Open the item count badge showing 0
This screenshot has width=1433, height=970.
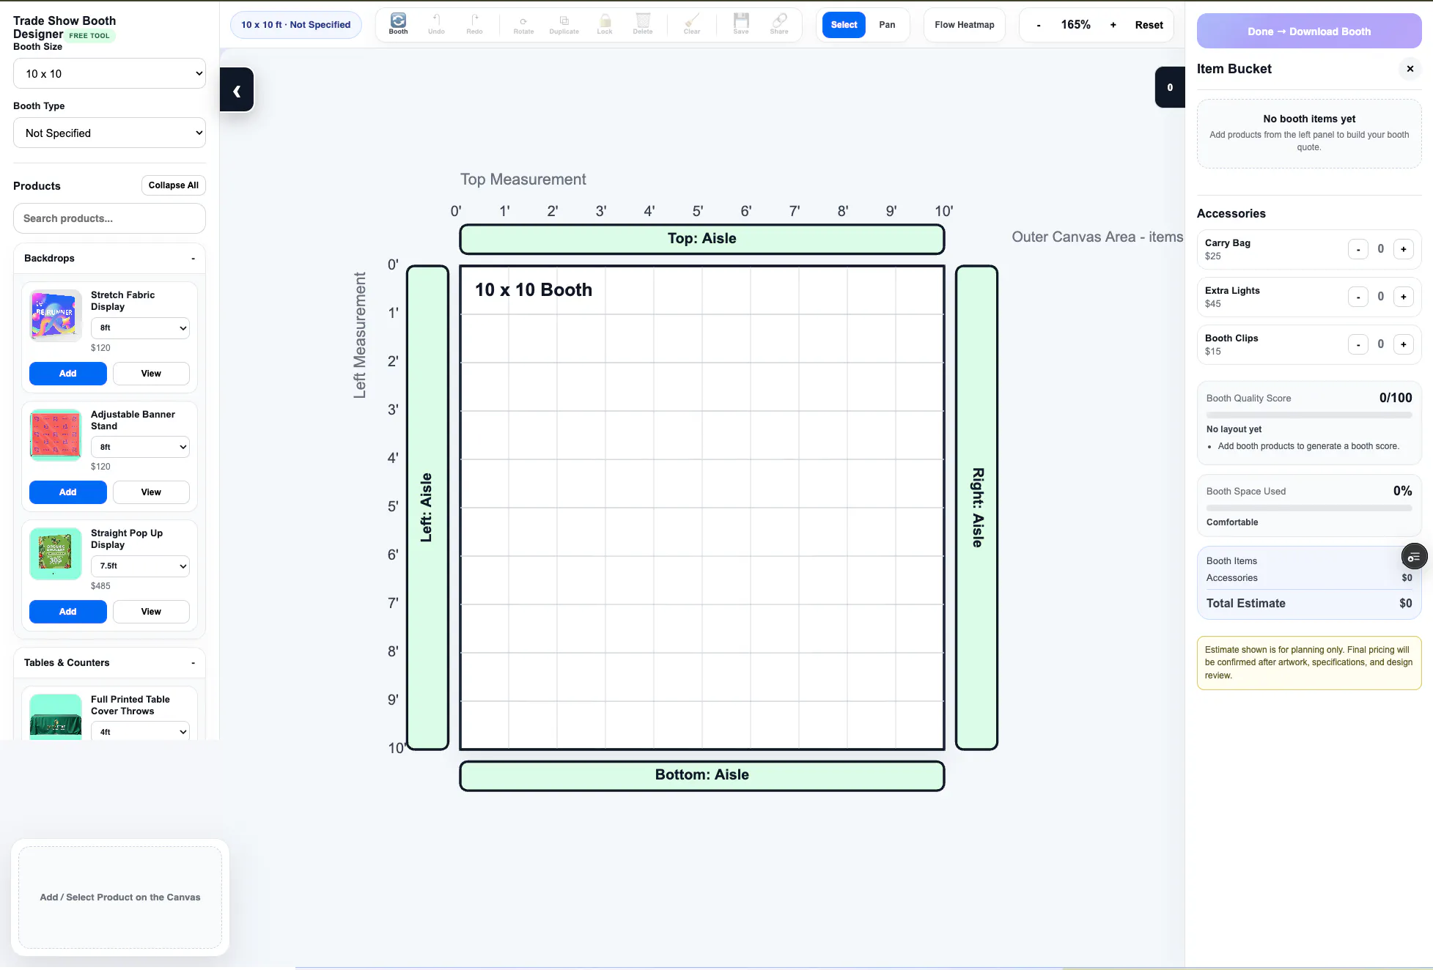(x=1170, y=87)
